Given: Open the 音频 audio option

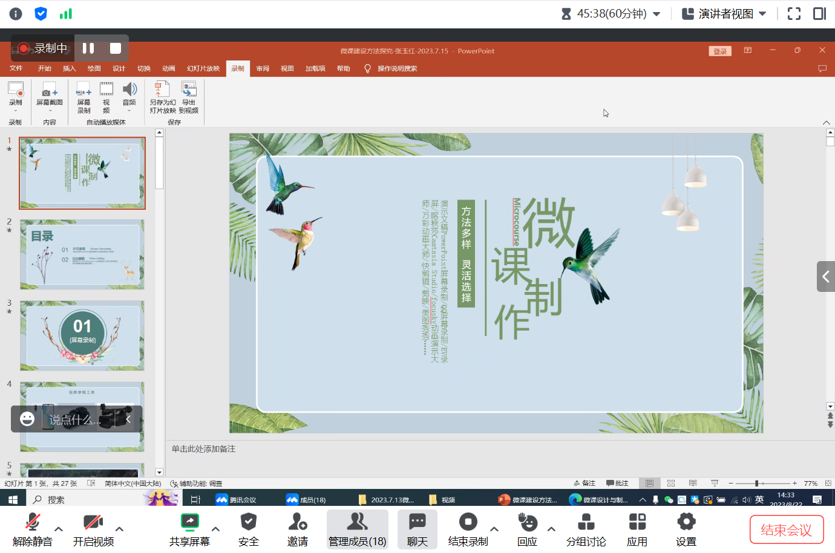Looking at the screenshot, I should click(129, 97).
